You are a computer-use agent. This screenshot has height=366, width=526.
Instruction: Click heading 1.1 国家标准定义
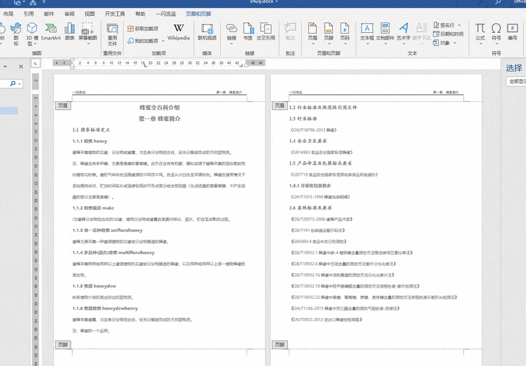(x=91, y=130)
